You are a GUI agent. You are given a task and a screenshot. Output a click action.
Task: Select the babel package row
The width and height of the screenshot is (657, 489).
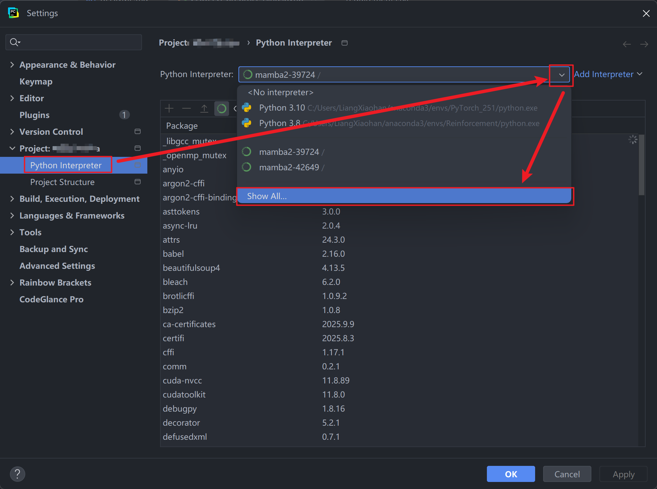coord(399,254)
